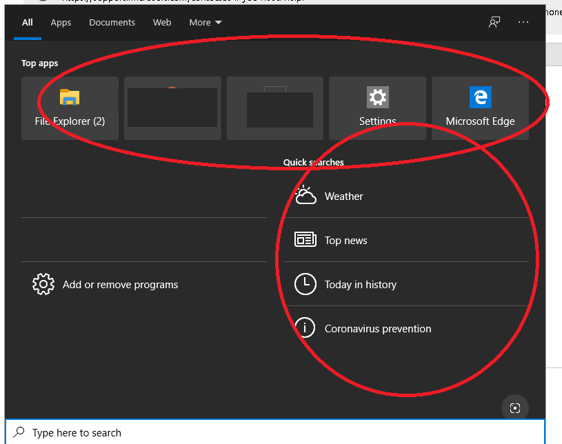
Task: Click the third blacked-out Top apps tile
Action: 275,108
